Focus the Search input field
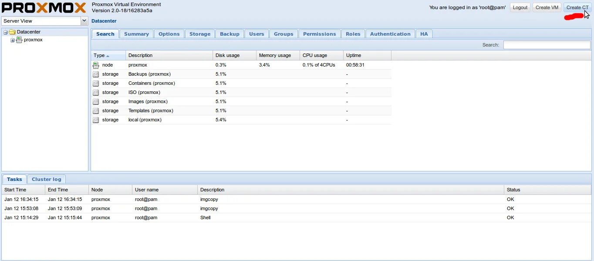This screenshot has height=261, width=594. 547,45
